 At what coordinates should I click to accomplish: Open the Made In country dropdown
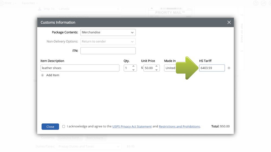point(170,68)
